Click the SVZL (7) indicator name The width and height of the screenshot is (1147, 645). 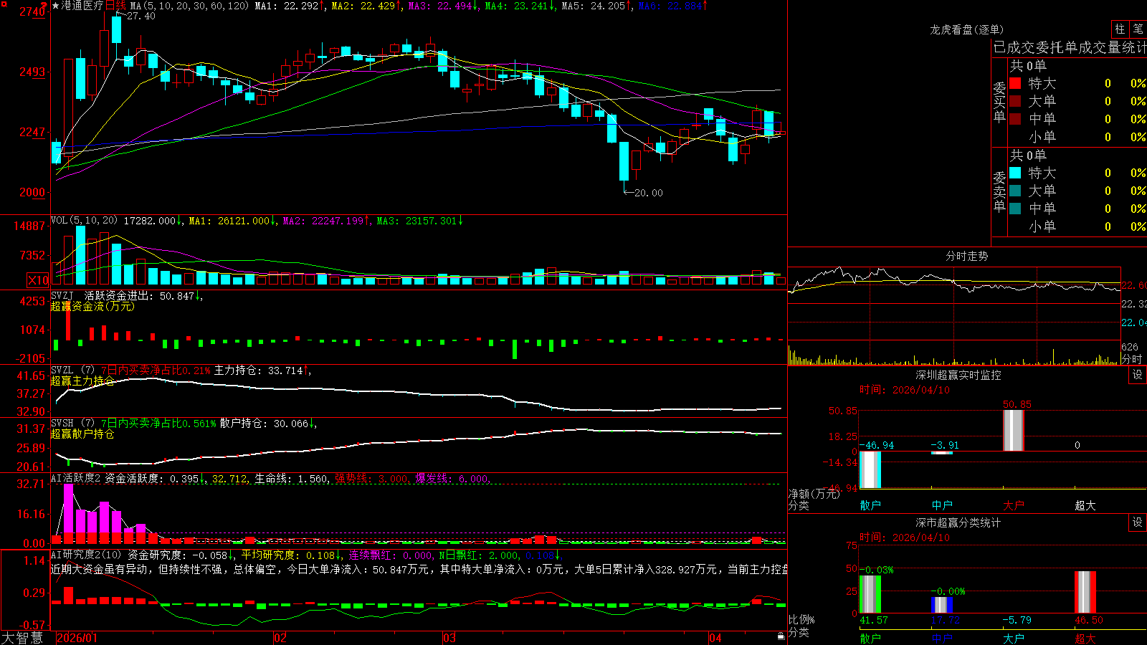[72, 371]
